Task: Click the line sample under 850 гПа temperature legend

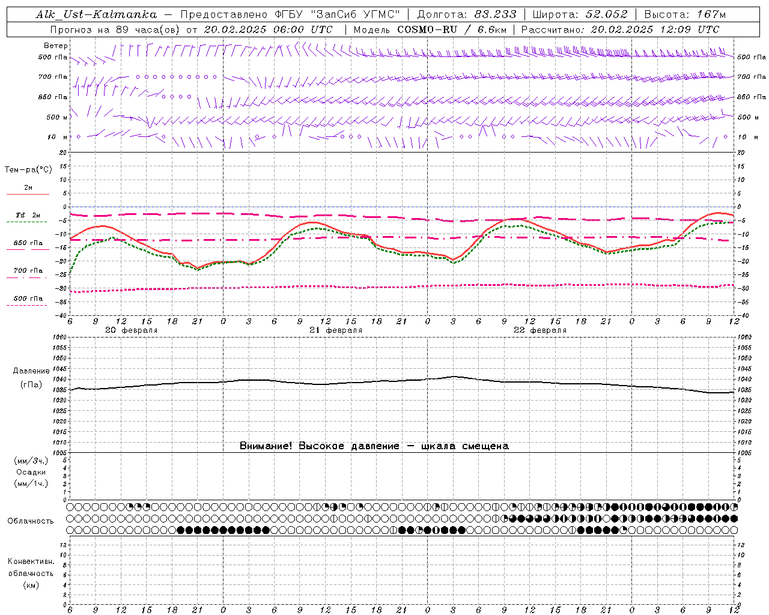Action: (x=28, y=250)
